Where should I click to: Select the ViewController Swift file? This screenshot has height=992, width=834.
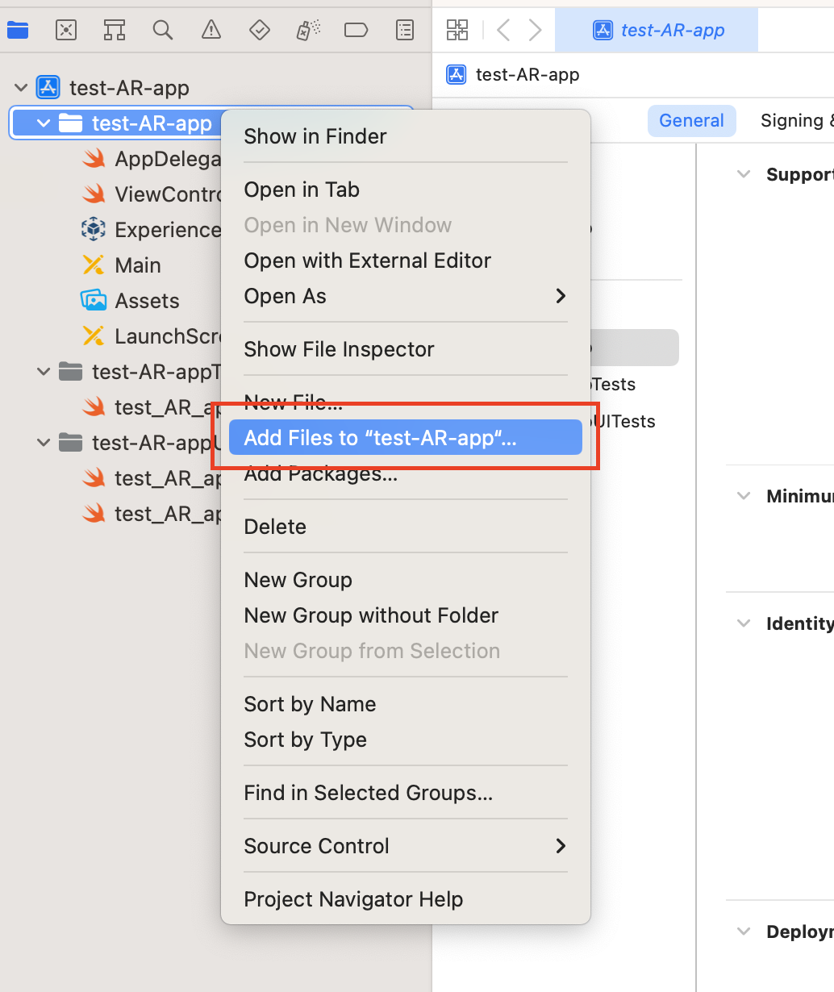tap(151, 194)
